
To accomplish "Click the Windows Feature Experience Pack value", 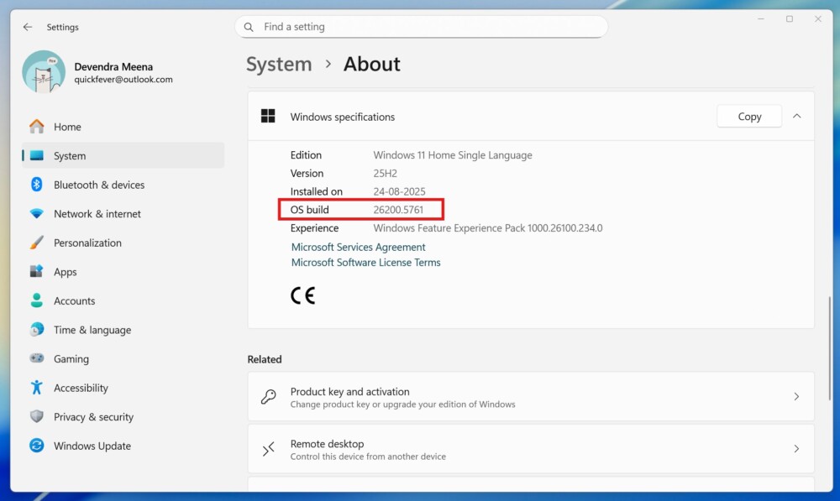I will 487,228.
